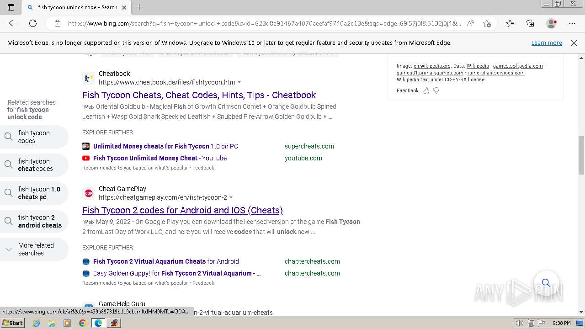Open Unlimited Money cheats for Fish Tycoon link
This screenshot has height=329, width=585.
point(165,146)
